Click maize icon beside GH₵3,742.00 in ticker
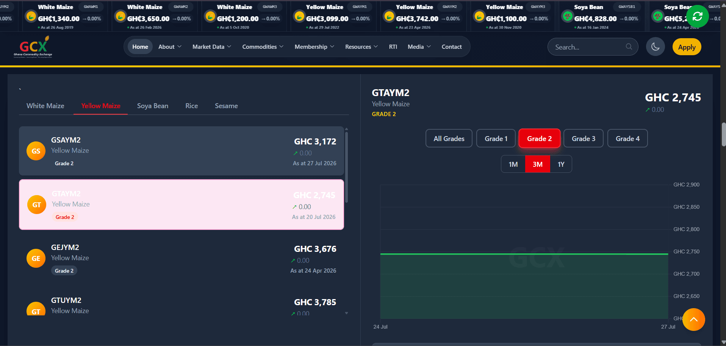 pyautogui.click(x=389, y=16)
